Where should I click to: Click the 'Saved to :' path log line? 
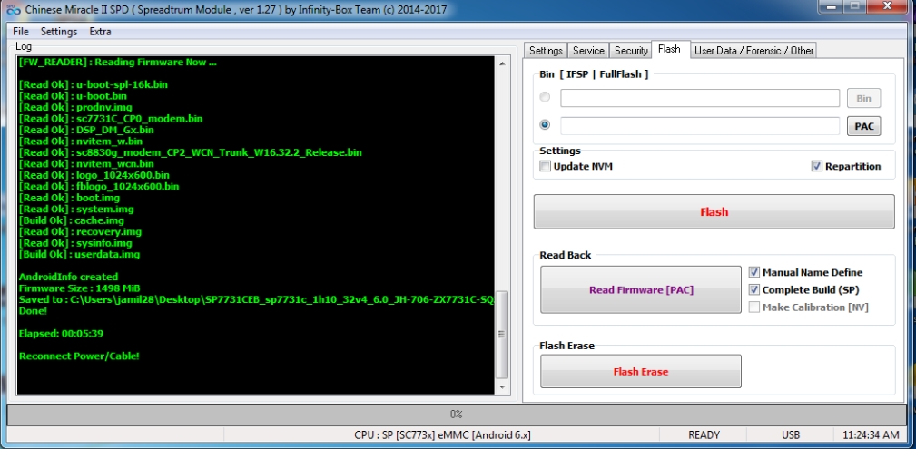[x=256, y=299]
